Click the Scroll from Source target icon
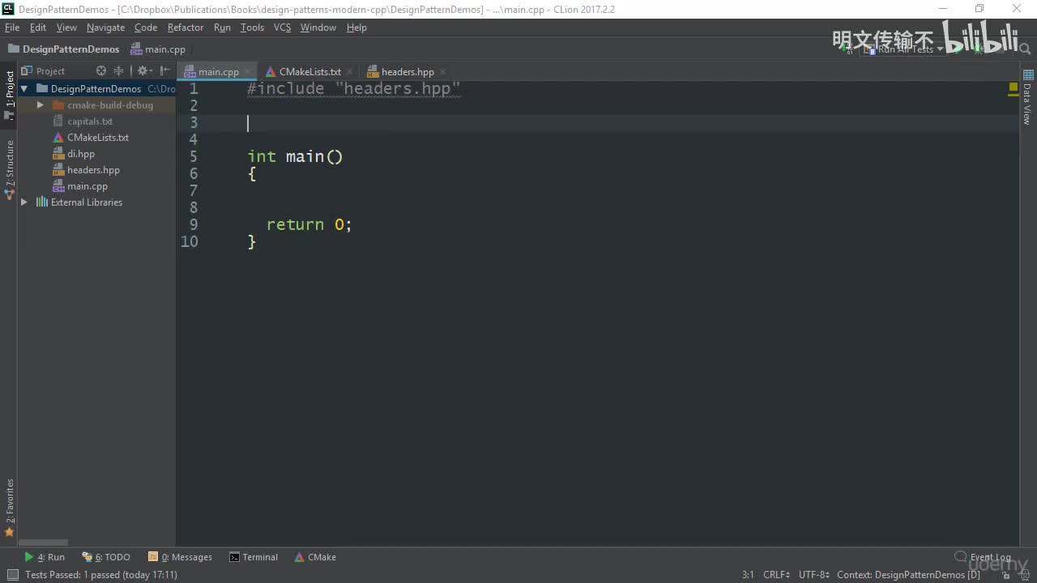Screen dimensions: 1037x583 (101, 71)
